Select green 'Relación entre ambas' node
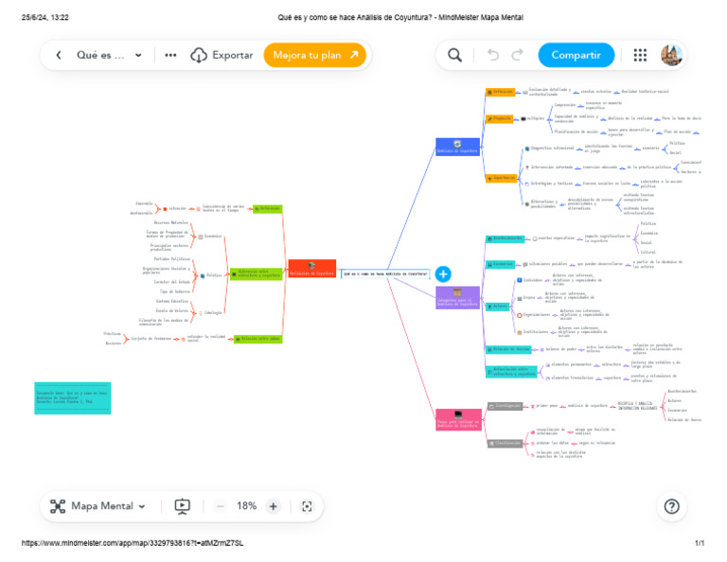Screen dimensions: 727x562 (257, 339)
